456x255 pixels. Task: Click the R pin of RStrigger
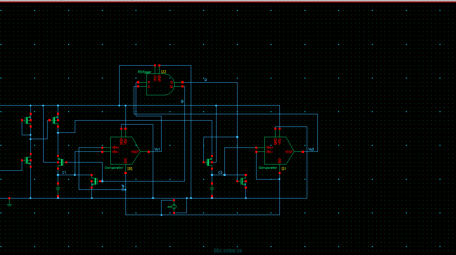coord(139,83)
